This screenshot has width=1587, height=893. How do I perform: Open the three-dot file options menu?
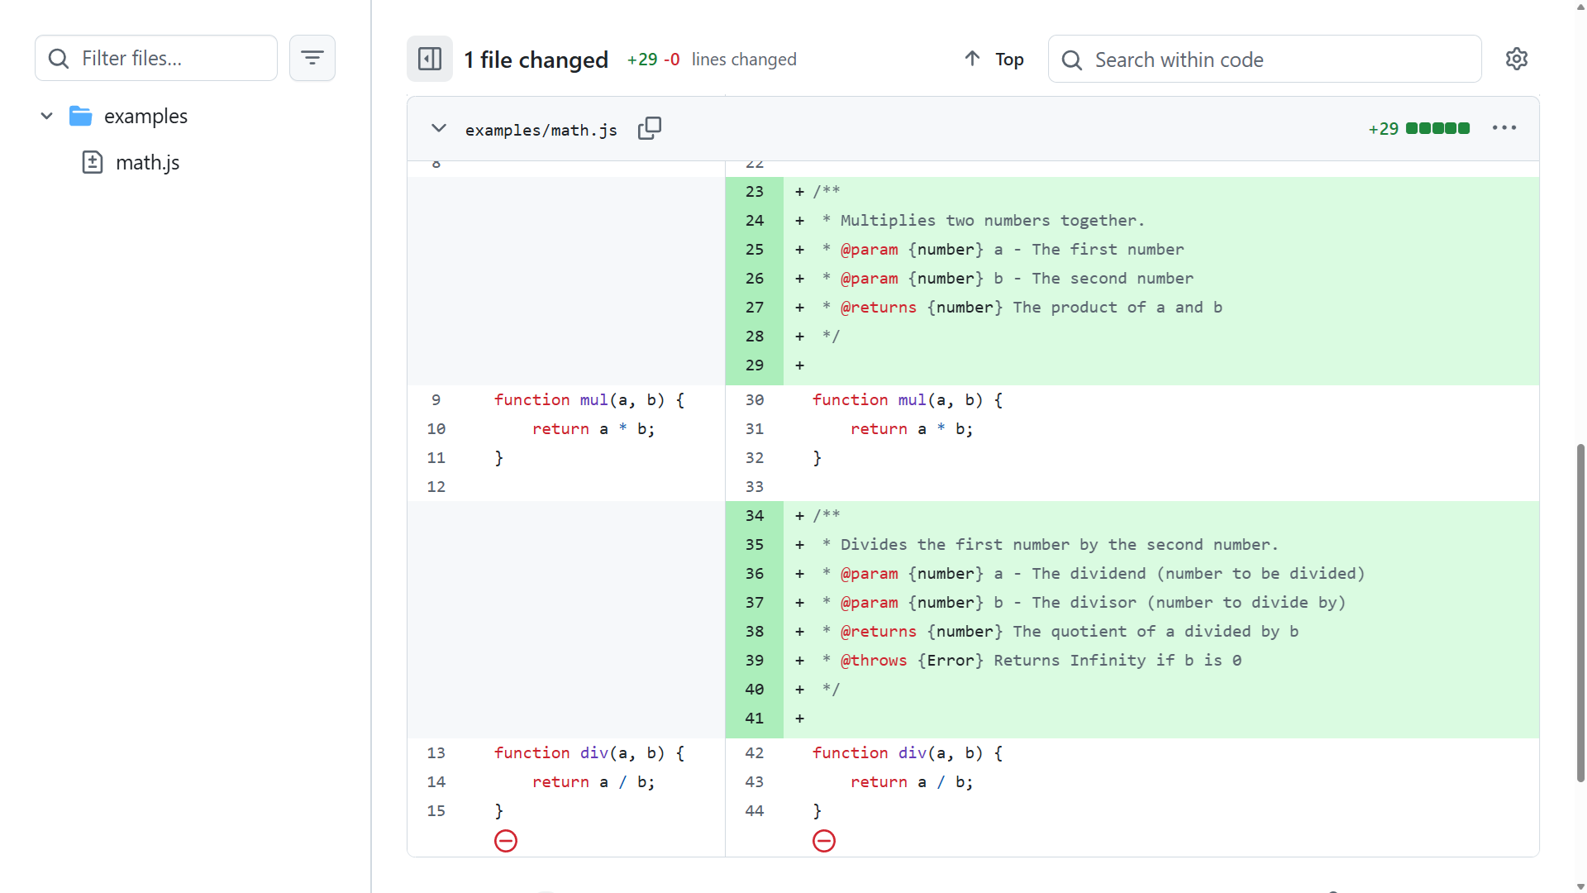[x=1504, y=128]
